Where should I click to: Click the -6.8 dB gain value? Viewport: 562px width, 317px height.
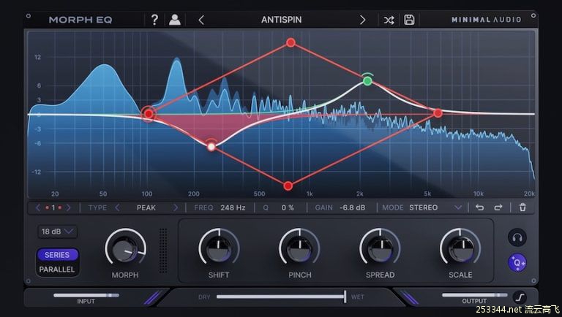[x=352, y=207]
